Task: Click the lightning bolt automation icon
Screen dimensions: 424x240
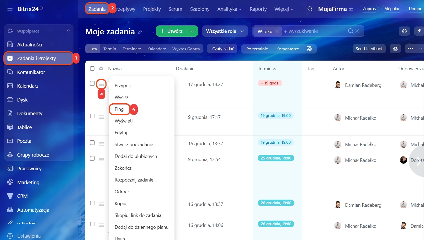Action: pyautogui.click(x=419, y=31)
